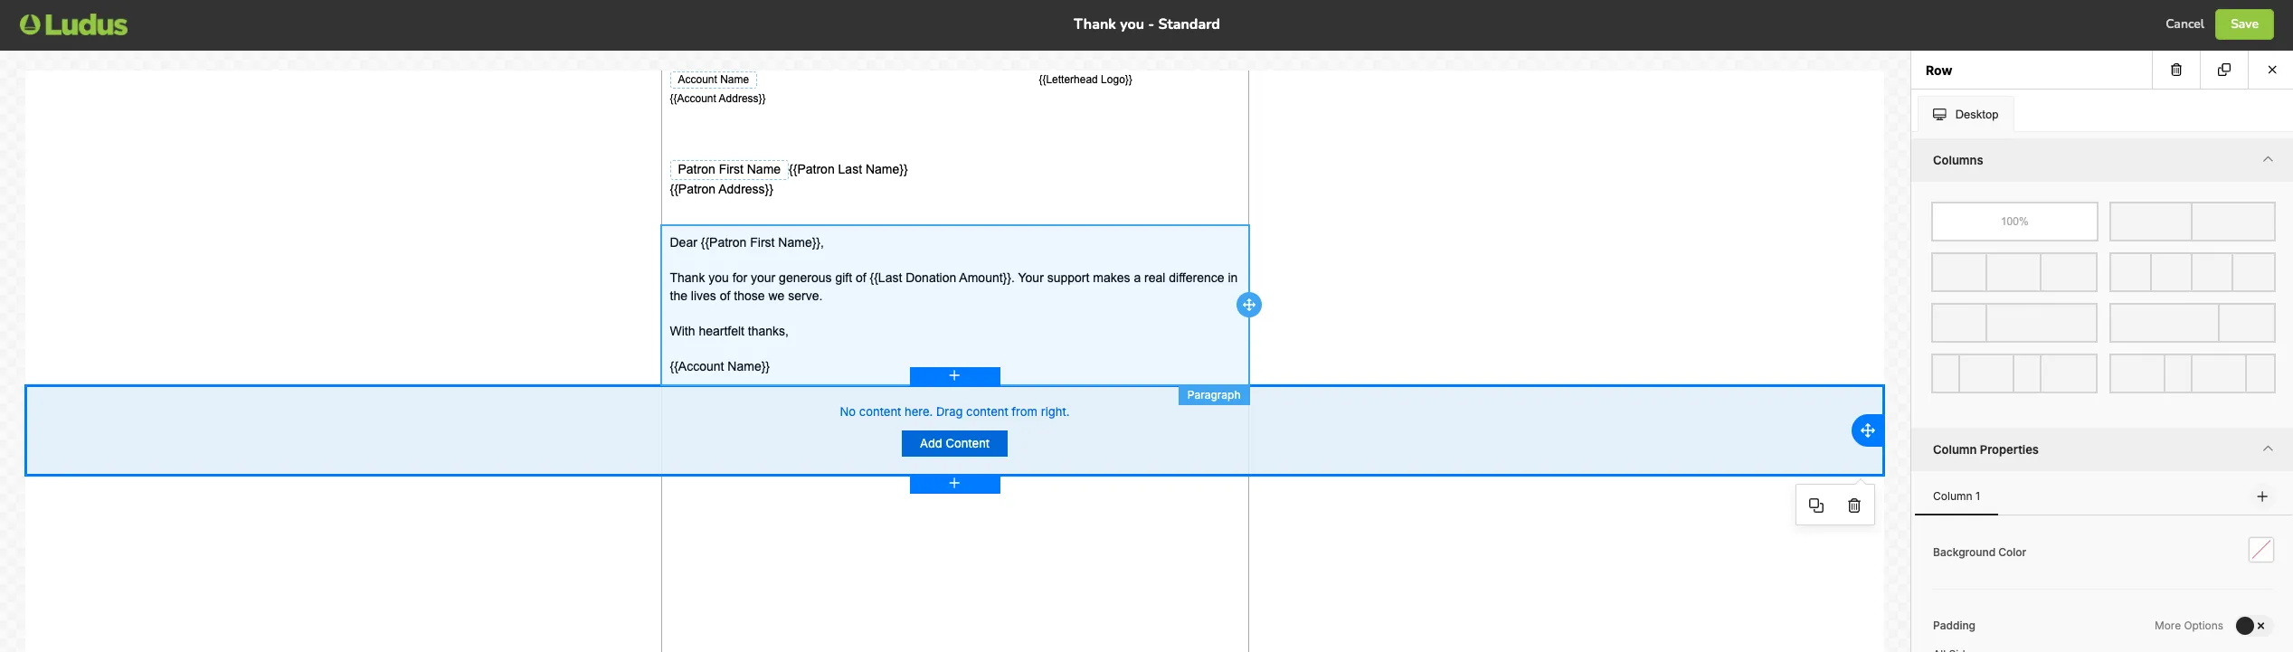
Task: Click the Desktop monitor icon
Action: pyautogui.click(x=1939, y=115)
